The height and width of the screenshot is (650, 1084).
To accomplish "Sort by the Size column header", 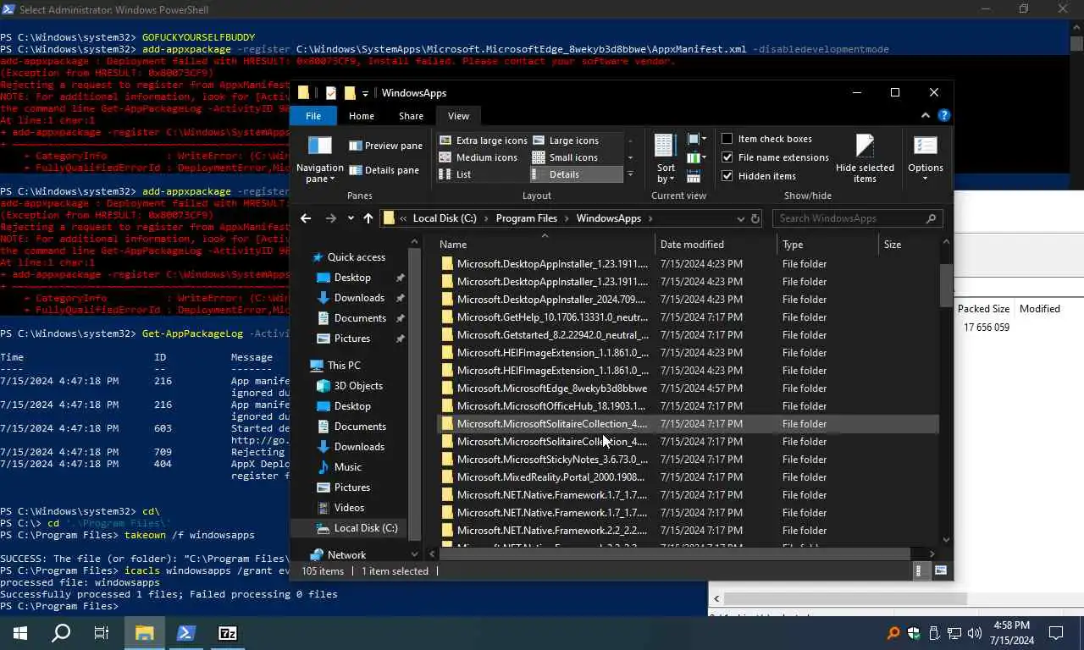I will coord(908,244).
